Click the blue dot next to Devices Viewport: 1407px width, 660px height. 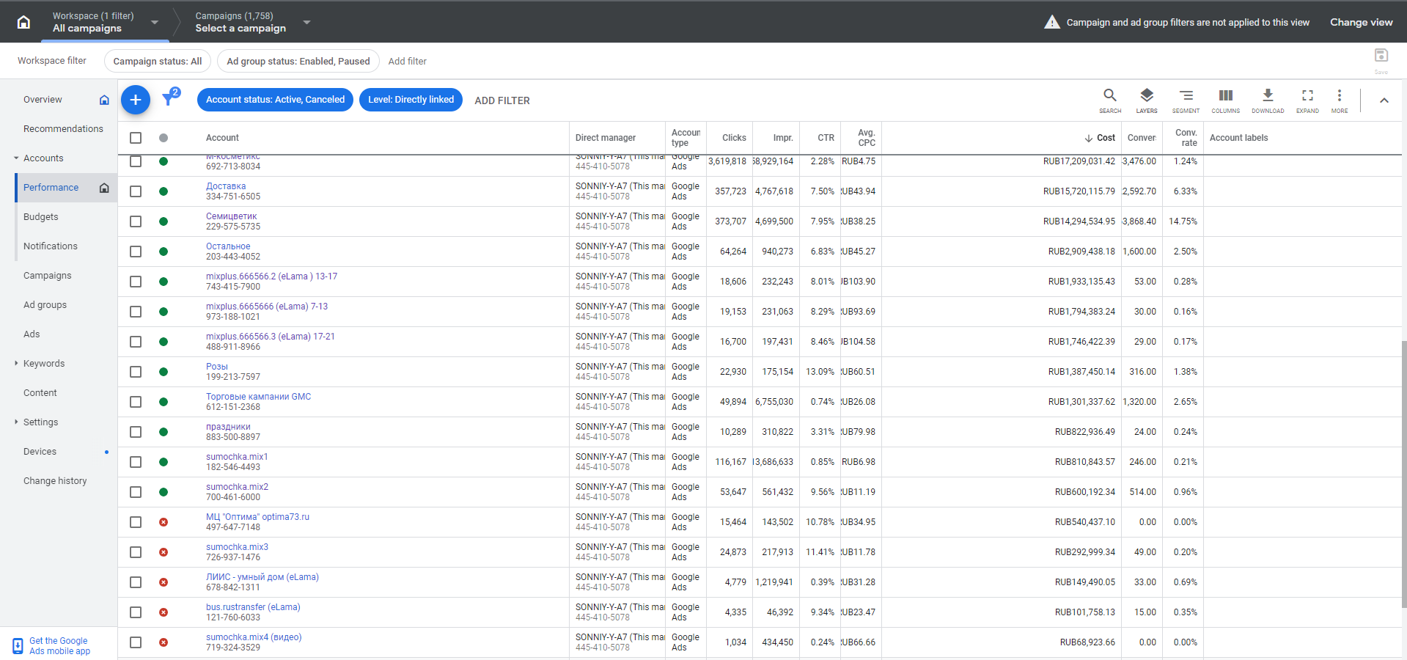coord(106,452)
